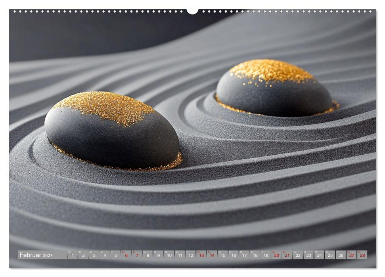Select day 19 in the calendar strip
This screenshot has height=277, width=385.
[266, 255]
